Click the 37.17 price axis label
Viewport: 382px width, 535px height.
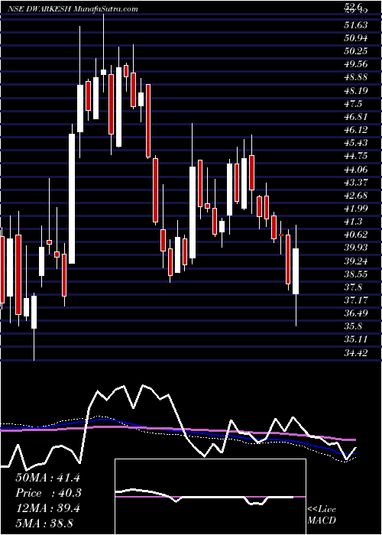[356, 301]
